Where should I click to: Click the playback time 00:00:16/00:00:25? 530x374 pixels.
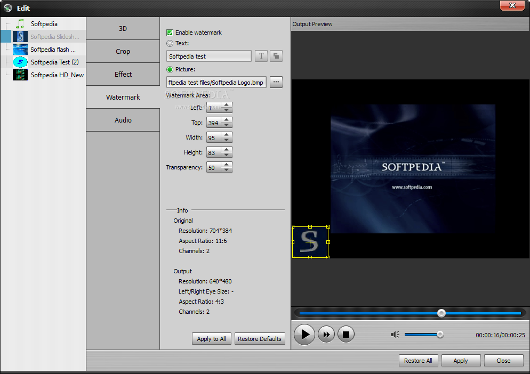click(x=500, y=335)
